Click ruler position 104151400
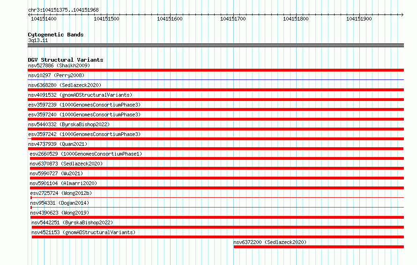The image size is (417, 265). click(x=44, y=19)
